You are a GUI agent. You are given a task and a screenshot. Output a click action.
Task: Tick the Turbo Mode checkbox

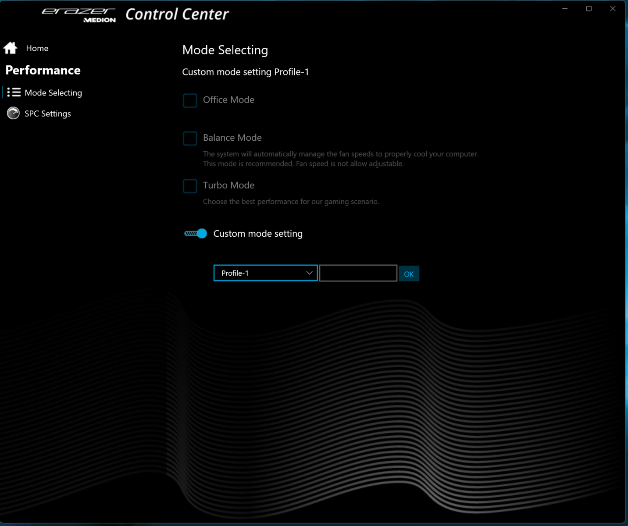190,186
